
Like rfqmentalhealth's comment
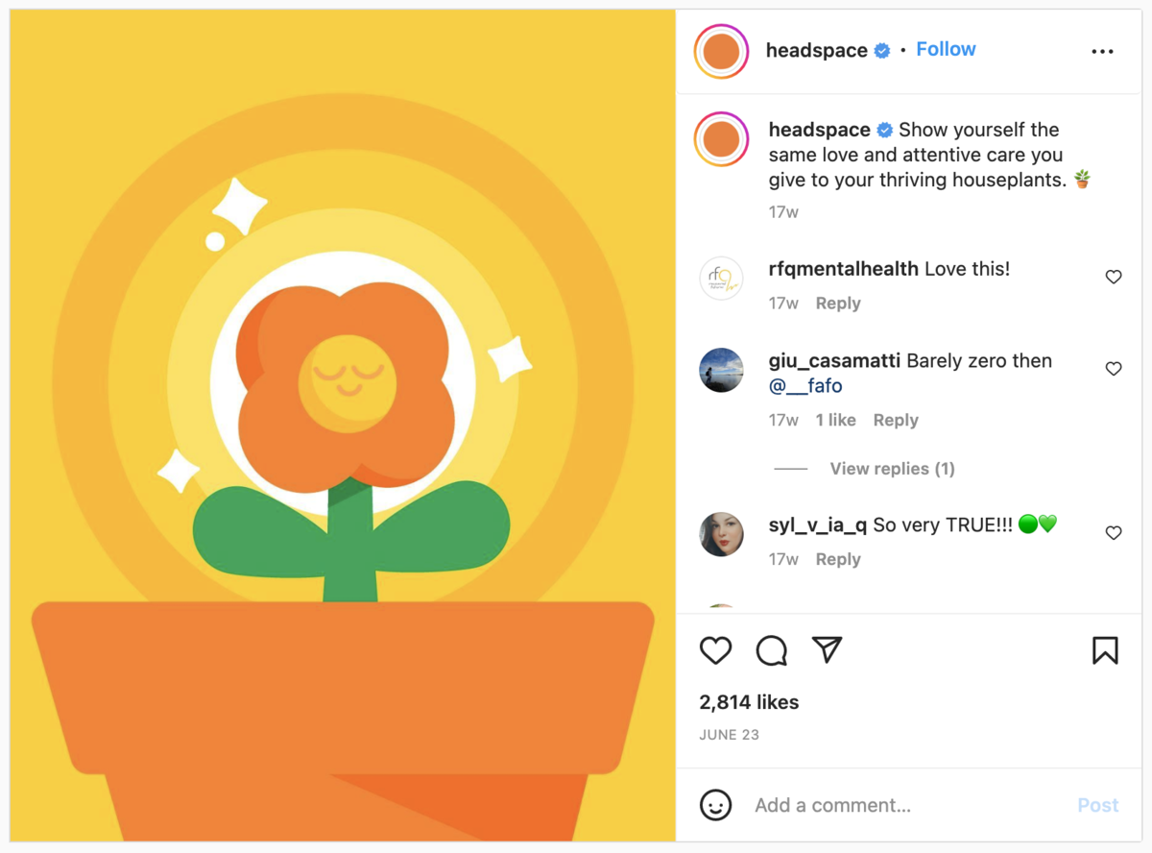tap(1114, 277)
